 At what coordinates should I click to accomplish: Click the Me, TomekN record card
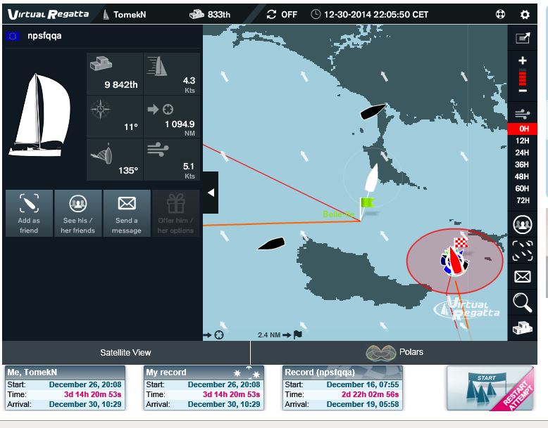click(x=65, y=388)
